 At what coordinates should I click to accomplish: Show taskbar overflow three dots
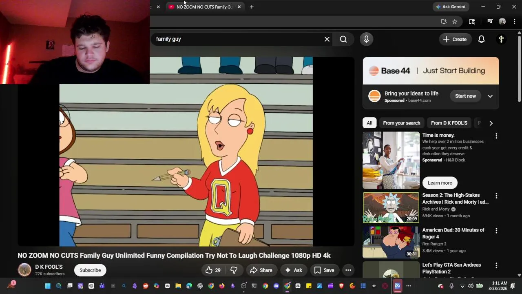pyautogui.click(x=408, y=286)
